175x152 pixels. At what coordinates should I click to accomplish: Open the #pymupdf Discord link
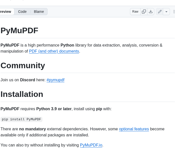[x=55, y=80]
